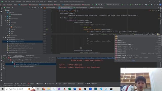This screenshot has height=91, width=162.
Task: Follow the MainActivity.java file path link in build output
Action: [86, 58]
